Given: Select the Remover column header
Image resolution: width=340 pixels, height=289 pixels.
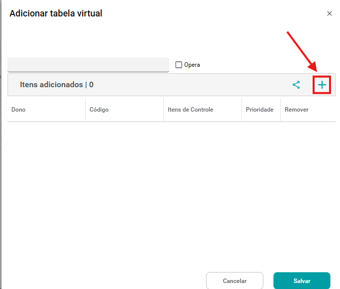Looking at the screenshot, I should click(x=296, y=110).
